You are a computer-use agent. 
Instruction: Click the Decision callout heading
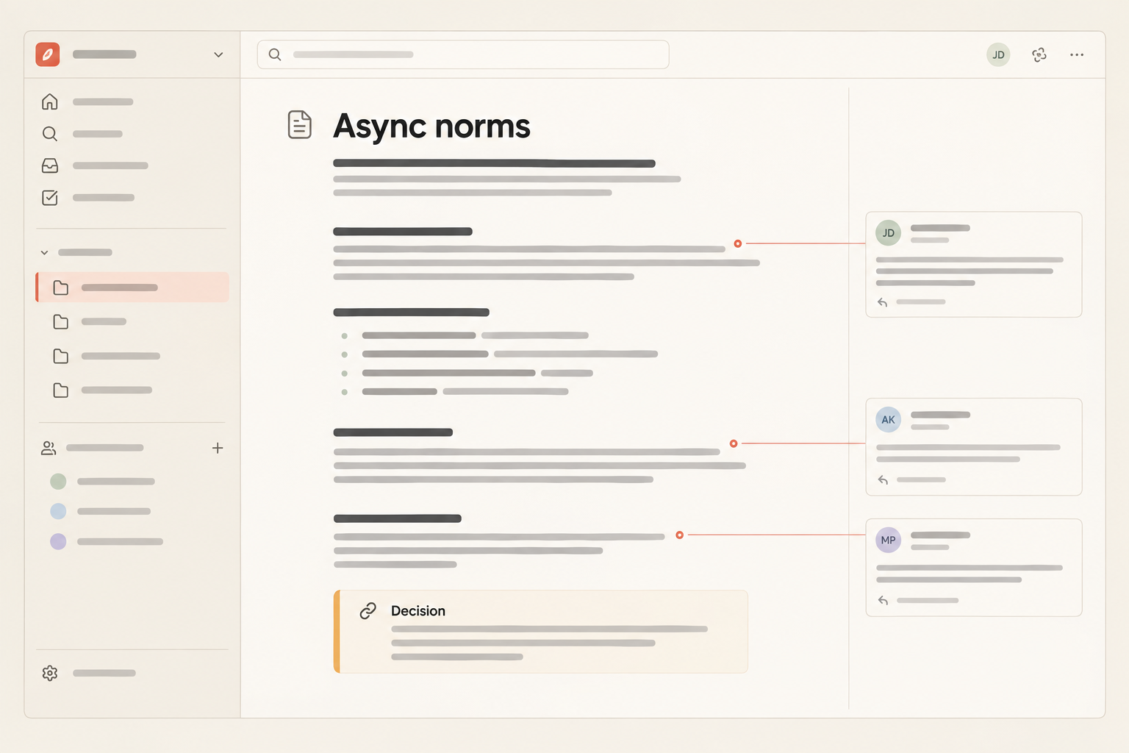(418, 611)
